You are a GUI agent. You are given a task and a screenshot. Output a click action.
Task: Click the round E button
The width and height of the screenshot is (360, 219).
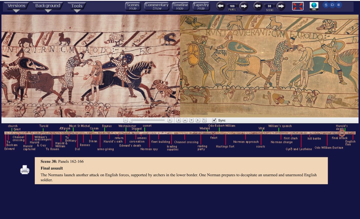(x=339, y=5)
